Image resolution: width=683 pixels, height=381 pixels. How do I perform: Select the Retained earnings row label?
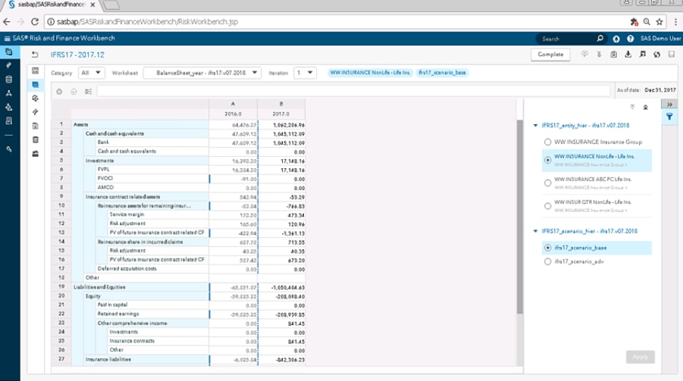coord(152,314)
